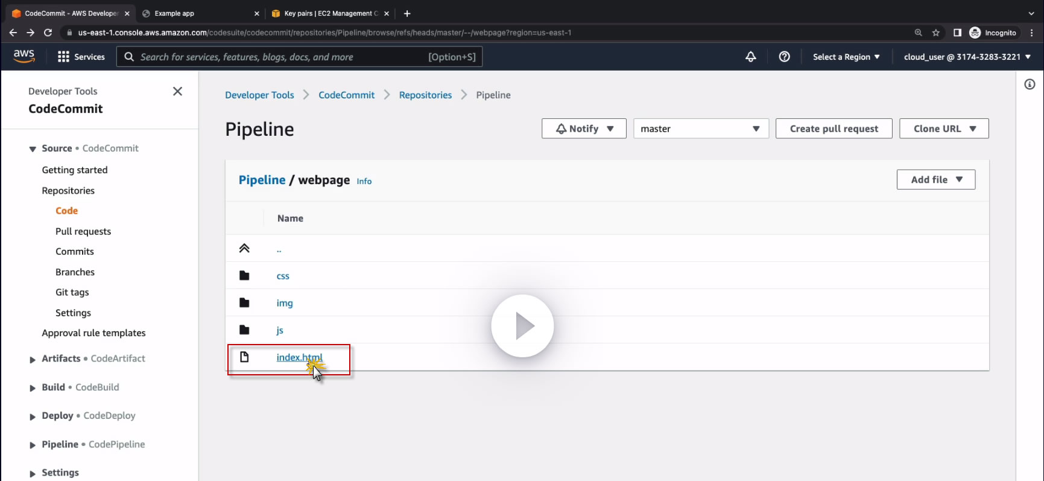Expand the Build CodeBuild section

[x=33, y=388]
